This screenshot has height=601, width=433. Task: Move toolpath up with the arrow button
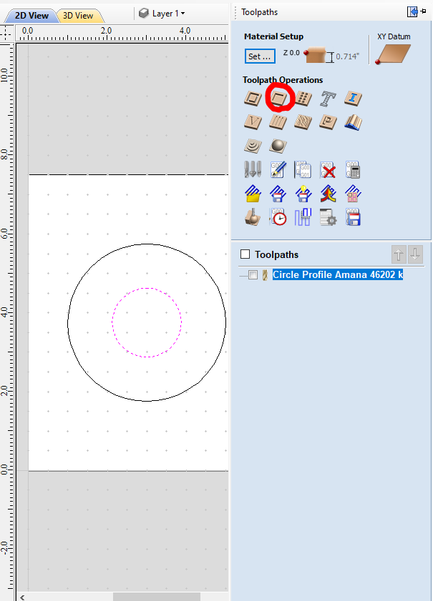[399, 254]
